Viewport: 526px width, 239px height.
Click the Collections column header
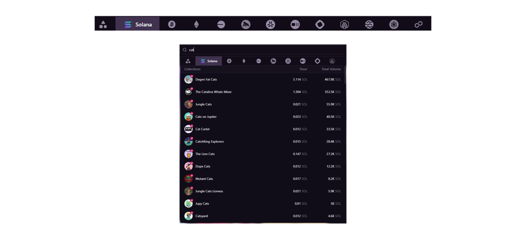coord(192,69)
